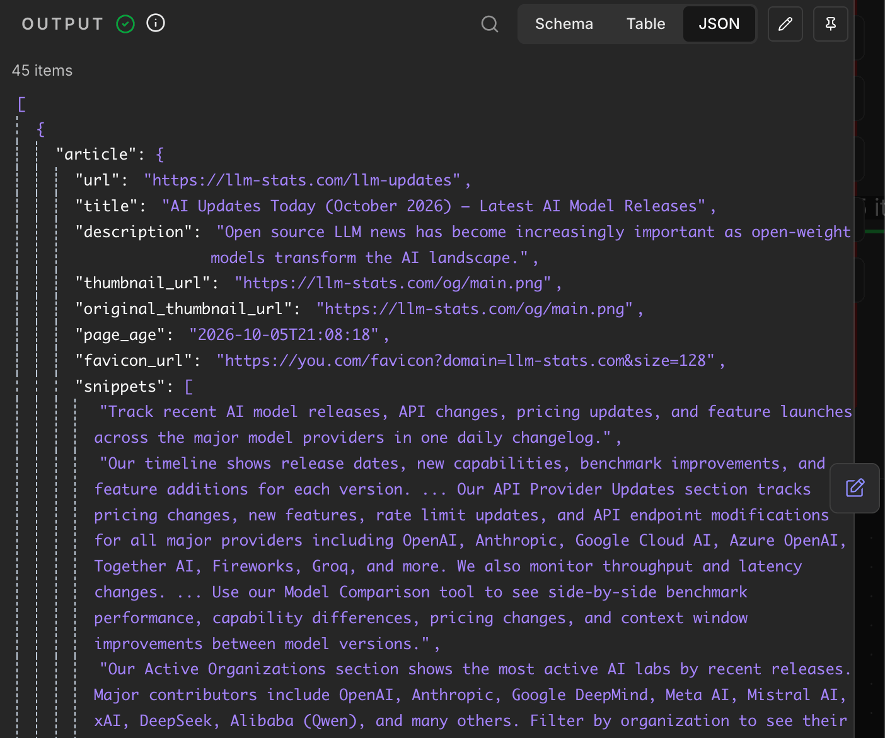This screenshot has width=885, height=738.
Task: Search the output with magnifier icon
Action: click(490, 24)
